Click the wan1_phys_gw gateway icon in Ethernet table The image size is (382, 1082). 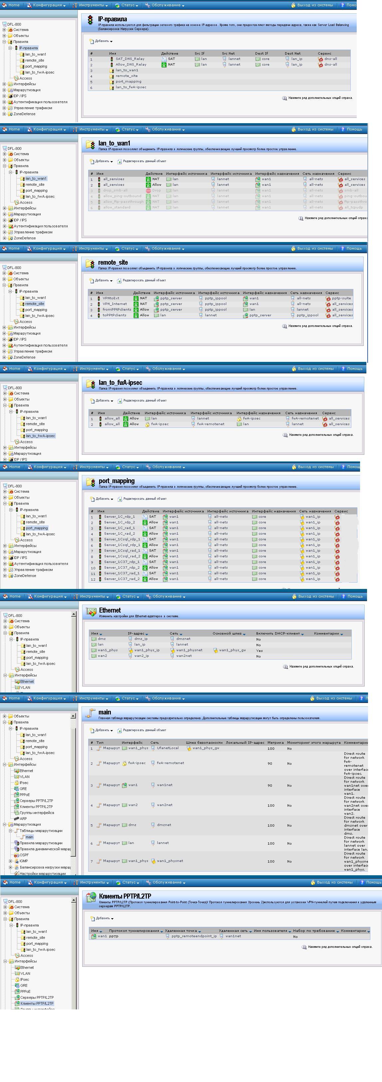tap(215, 651)
